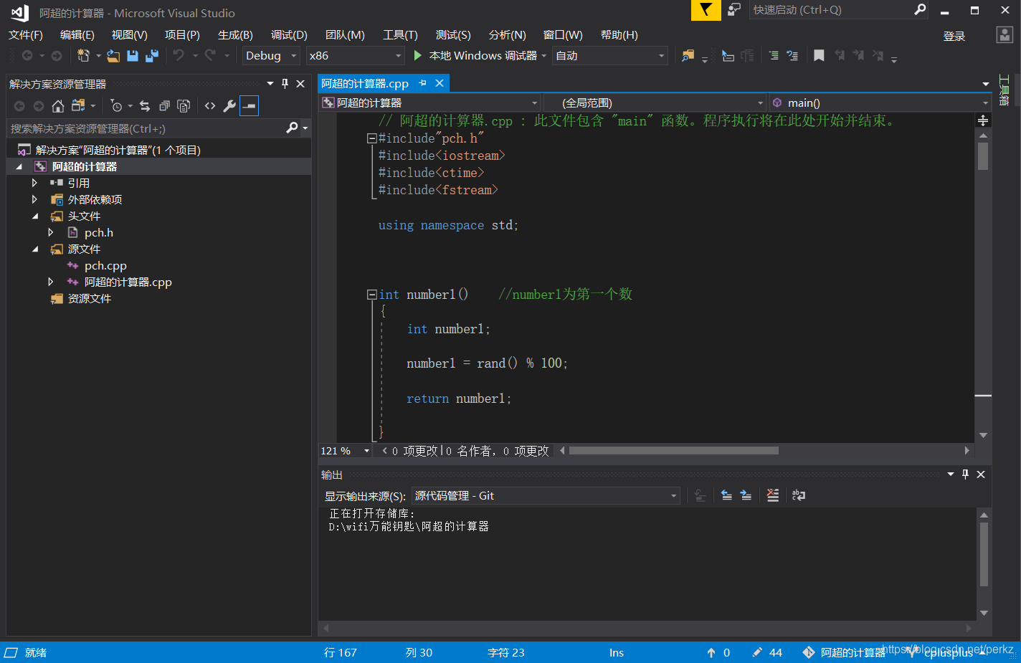This screenshot has width=1021, height=663.
Task: Click the yellow notification flag icon
Action: 706,10
